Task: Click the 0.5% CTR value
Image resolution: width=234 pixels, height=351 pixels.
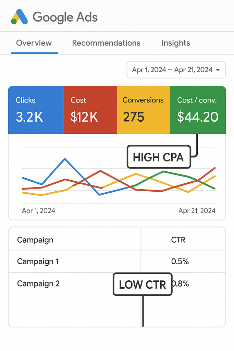Action: click(180, 262)
